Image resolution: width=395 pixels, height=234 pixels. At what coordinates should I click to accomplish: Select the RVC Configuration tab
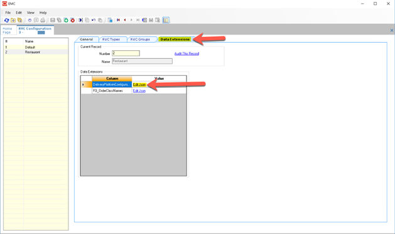click(35, 30)
